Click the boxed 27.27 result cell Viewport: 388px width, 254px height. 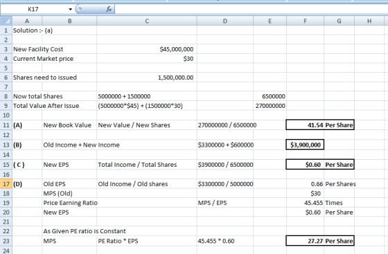[305, 241]
